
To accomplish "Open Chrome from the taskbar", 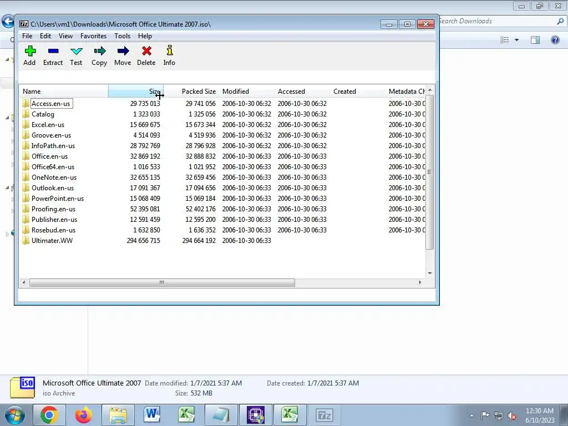I will pos(49,415).
